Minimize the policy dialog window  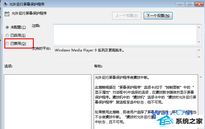tap(182, 4)
